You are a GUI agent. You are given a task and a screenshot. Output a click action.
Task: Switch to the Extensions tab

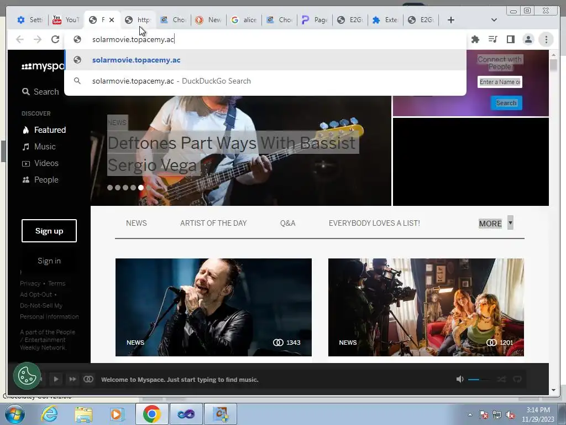385,20
